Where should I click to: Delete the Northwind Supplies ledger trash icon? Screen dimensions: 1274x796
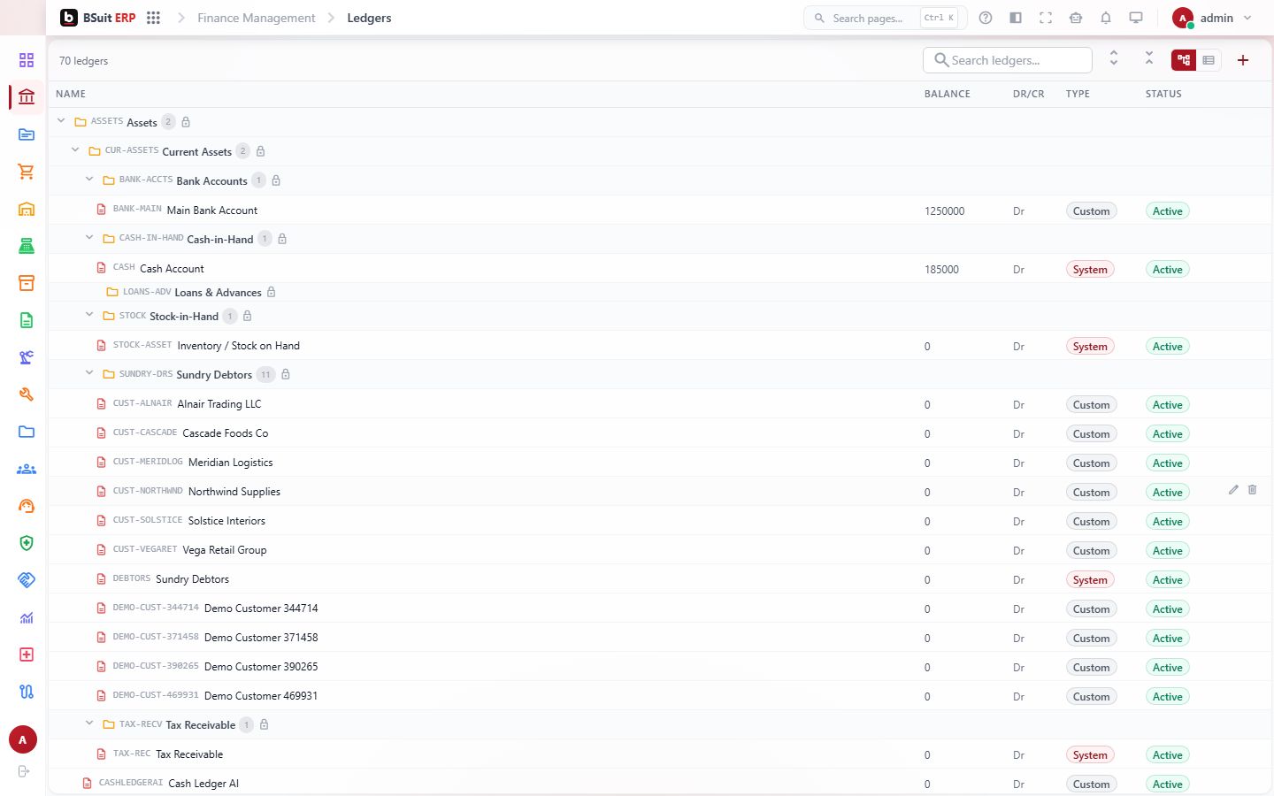point(1253,490)
